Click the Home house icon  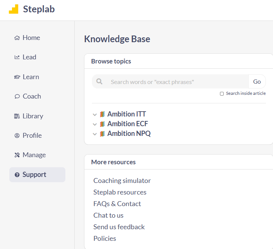[17, 38]
